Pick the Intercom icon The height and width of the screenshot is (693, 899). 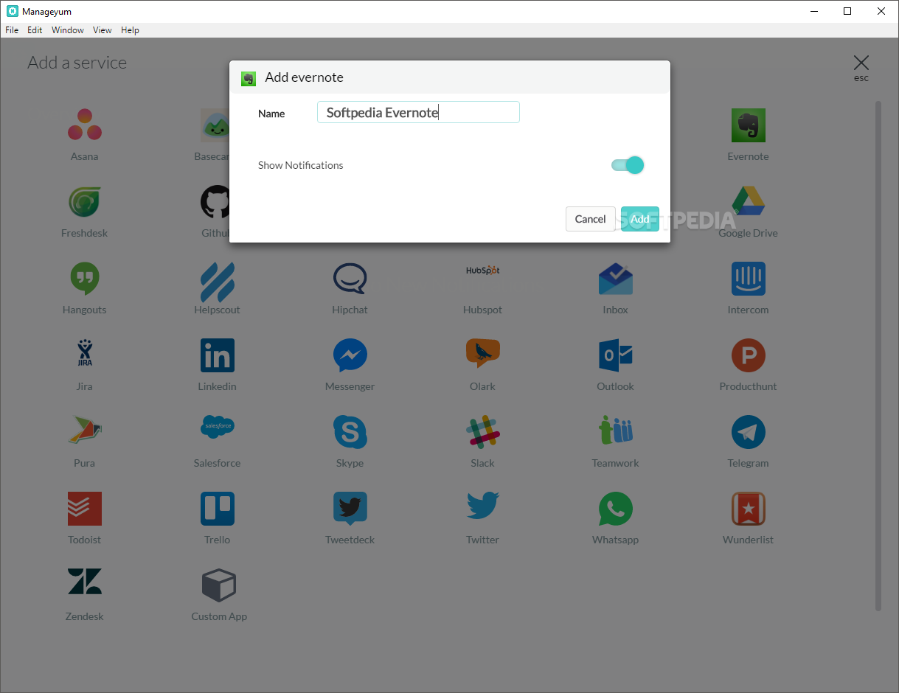pos(748,279)
